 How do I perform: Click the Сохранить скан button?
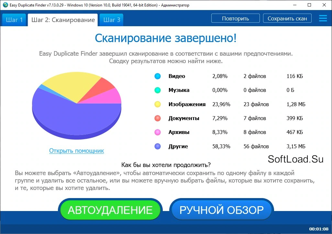pyautogui.click(x=287, y=18)
